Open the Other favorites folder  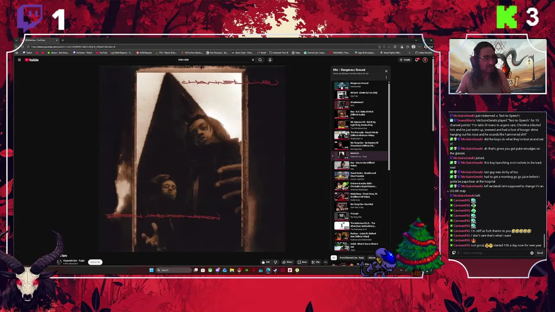423,53
